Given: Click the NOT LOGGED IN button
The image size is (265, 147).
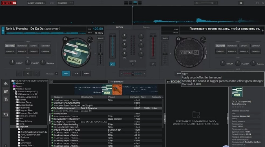Looking at the screenshot, I should click(x=36, y=3).
